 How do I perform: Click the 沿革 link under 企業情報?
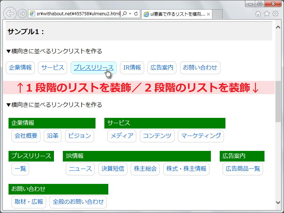[x=52, y=136]
